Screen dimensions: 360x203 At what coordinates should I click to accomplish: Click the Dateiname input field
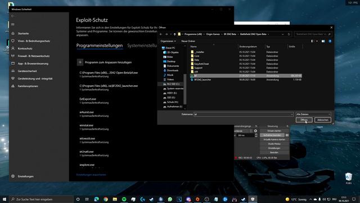click(244, 114)
